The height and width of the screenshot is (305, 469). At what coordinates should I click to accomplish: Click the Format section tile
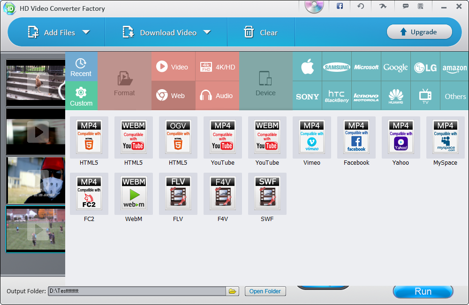pos(124,81)
